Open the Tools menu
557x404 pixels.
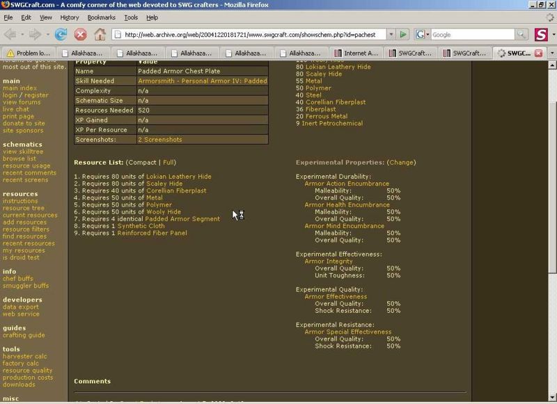[x=131, y=17]
